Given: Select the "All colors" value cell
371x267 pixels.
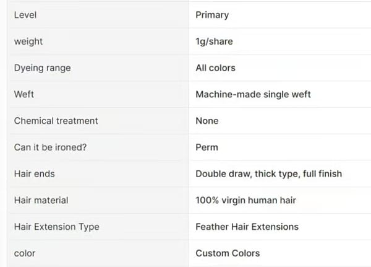Looking at the screenshot, I should [x=215, y=68].
